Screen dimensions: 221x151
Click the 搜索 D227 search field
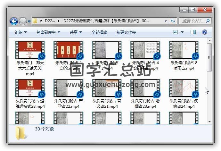[195, 21]
